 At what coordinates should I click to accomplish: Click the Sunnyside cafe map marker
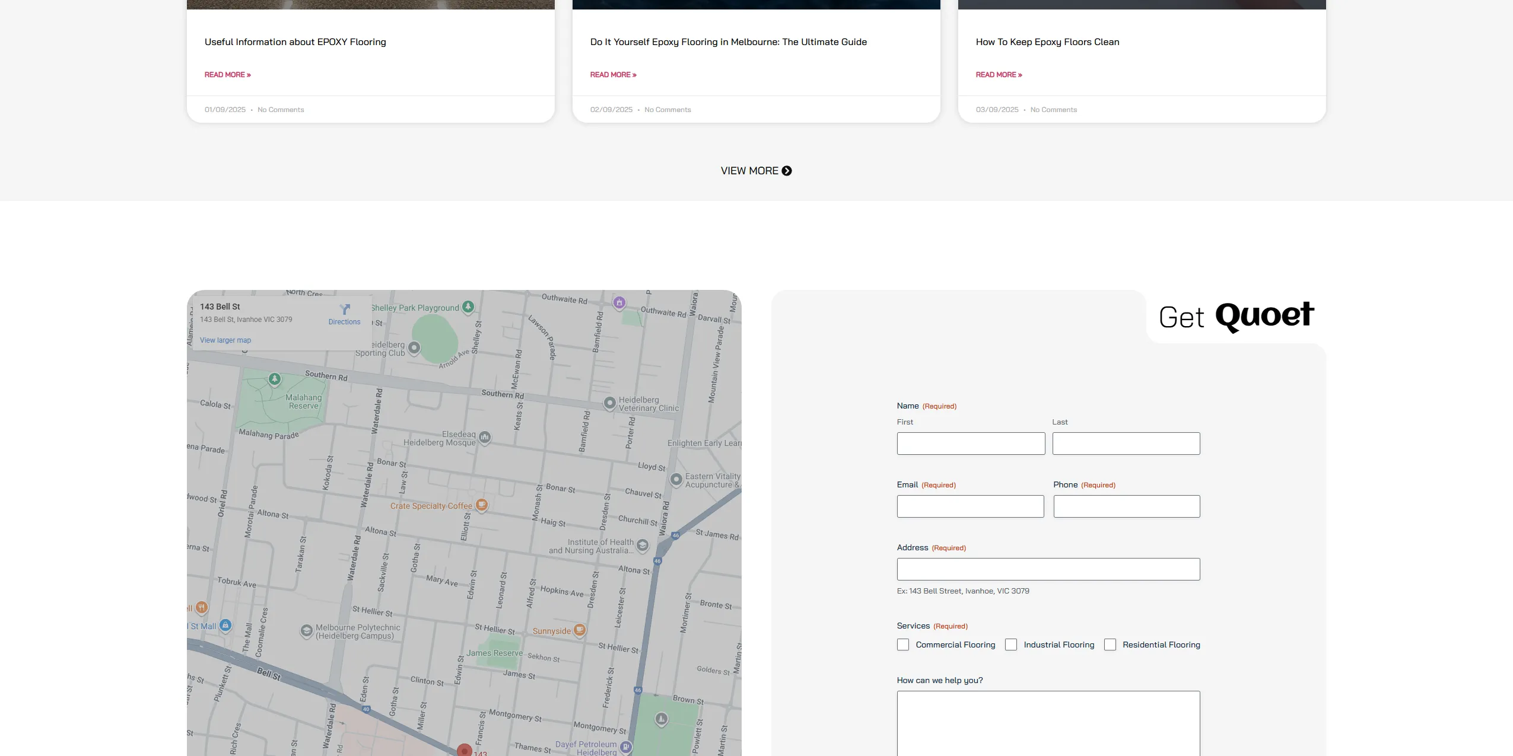pyautogui.click(x=580, y=630)
